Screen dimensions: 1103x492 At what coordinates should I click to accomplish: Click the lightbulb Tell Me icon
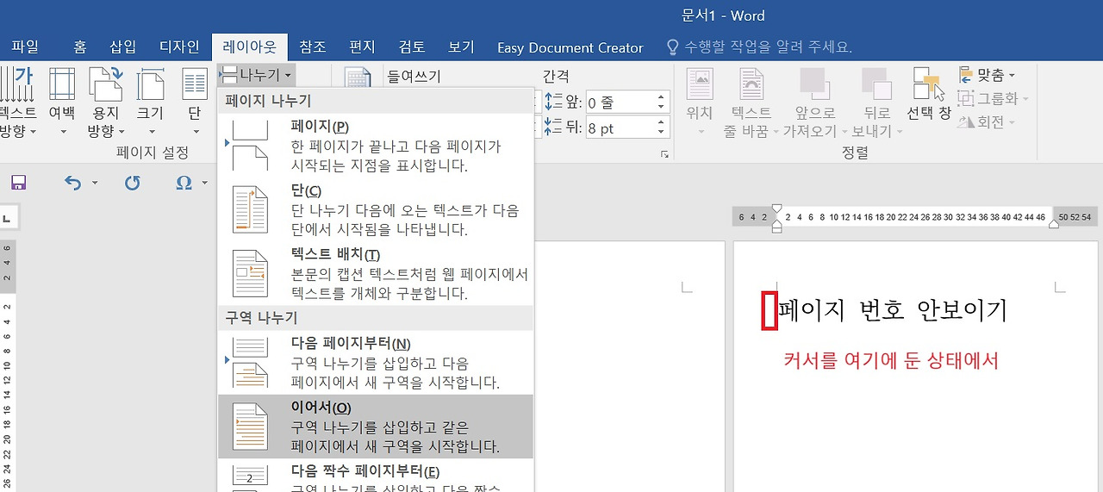click(x=674, y=47)
